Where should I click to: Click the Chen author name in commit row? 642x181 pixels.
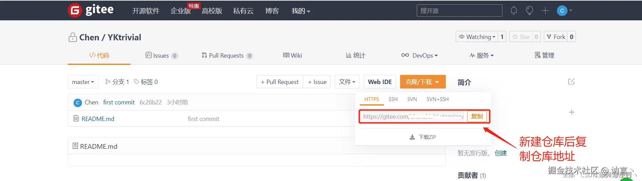(91, 102)
